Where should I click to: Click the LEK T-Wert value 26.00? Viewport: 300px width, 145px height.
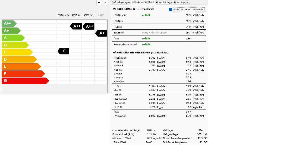149,142
